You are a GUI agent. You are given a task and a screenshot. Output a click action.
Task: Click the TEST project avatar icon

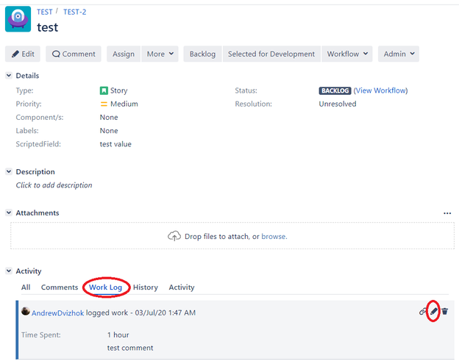click(x=18, y=18)
